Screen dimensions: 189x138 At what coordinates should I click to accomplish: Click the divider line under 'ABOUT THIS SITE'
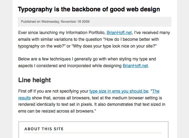coord(93,133)
